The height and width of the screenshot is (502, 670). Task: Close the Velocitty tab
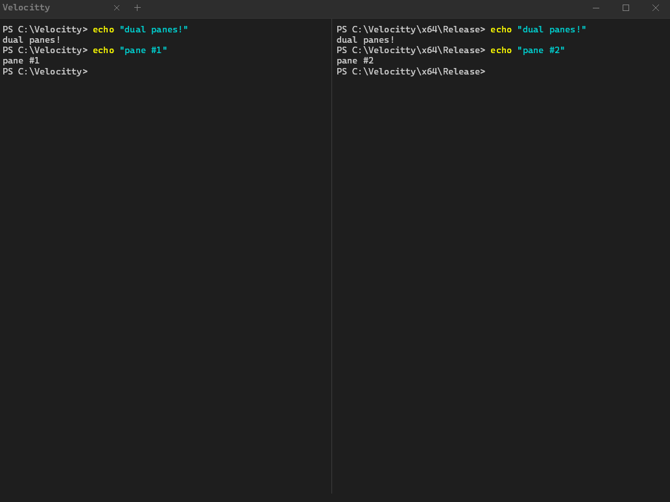click(117, 8)
